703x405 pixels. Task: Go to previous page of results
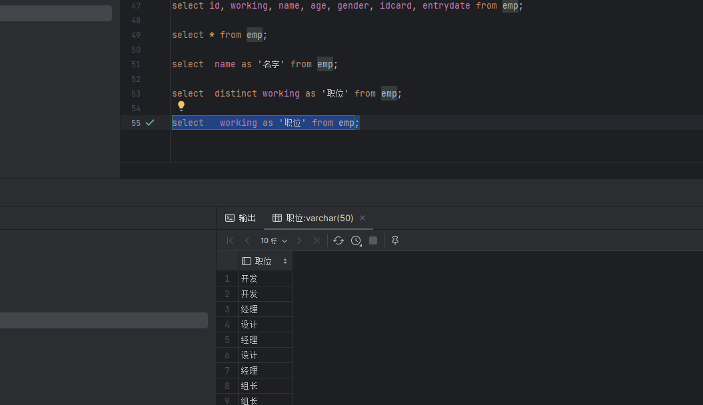coord(247,240)
